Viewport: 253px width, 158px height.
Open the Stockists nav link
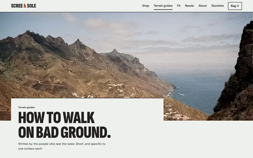[217, 6]
